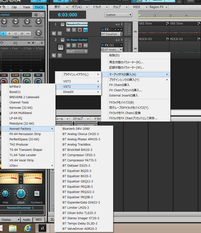This screenshot has width=201, height=233.
Task: Toggle power on the BT Analog effect
Action: pos(103,50)
